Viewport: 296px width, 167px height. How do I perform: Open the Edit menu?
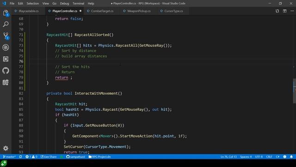pos(20,3)
